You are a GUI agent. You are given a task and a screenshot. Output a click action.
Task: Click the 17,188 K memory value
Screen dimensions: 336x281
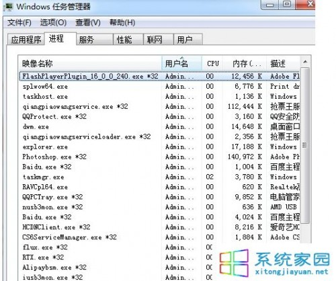pyautogui.click(x=247, y=147)
